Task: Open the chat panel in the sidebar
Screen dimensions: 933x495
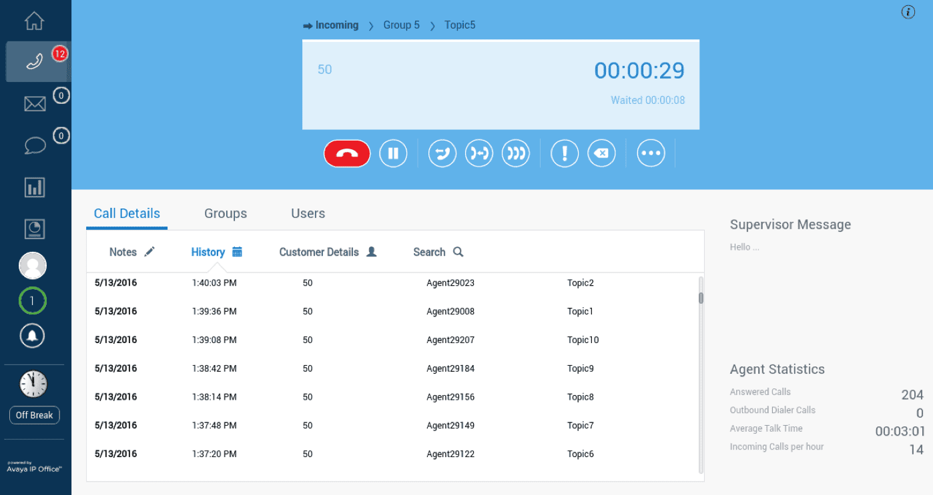Action: tap(34, 145)
